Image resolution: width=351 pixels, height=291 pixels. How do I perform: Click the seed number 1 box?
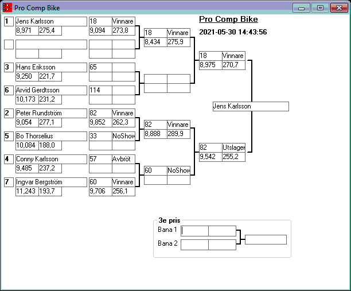point(9,21)
